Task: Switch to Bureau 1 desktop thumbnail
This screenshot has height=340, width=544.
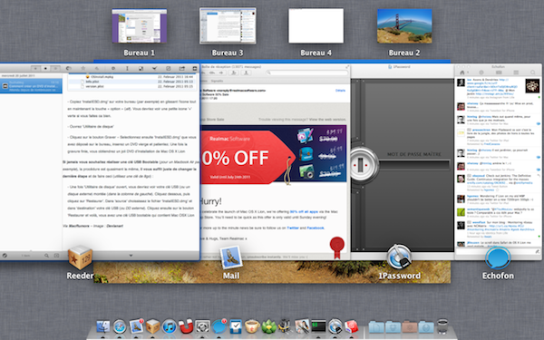Action: 139,26
